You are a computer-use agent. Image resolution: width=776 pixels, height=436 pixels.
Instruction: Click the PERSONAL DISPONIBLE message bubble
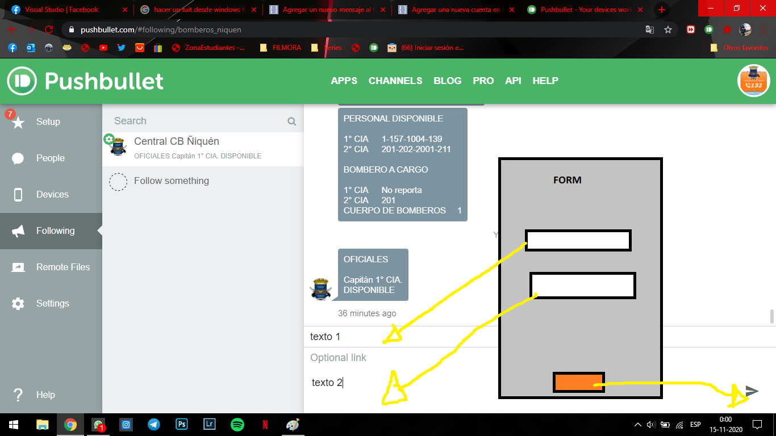[x=403, y=165]
